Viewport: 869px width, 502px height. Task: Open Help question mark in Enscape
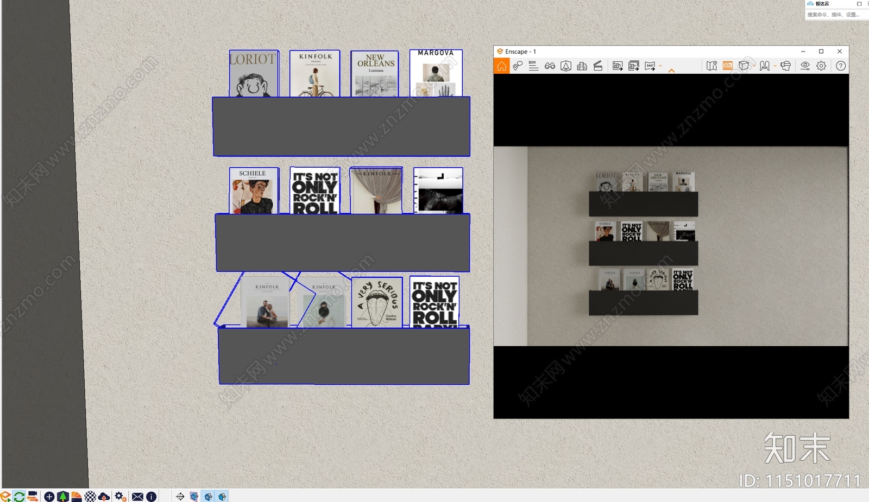(x=841, y=66)
